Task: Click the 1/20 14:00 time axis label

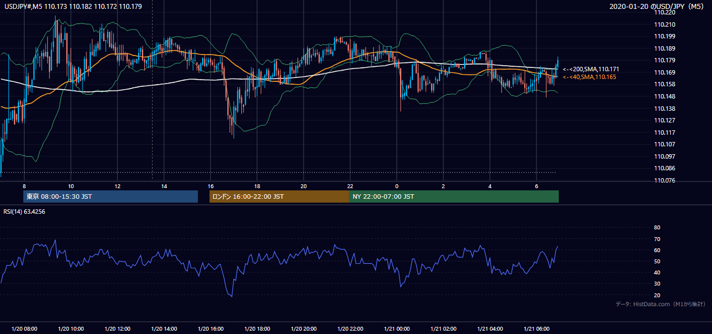Action: [x=164, y=329]
